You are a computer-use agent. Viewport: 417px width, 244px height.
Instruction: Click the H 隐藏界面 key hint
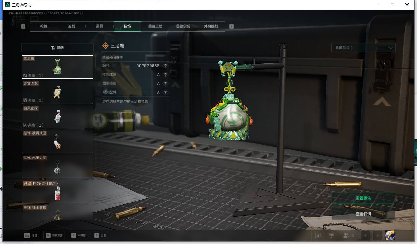(x=54, y=235)
